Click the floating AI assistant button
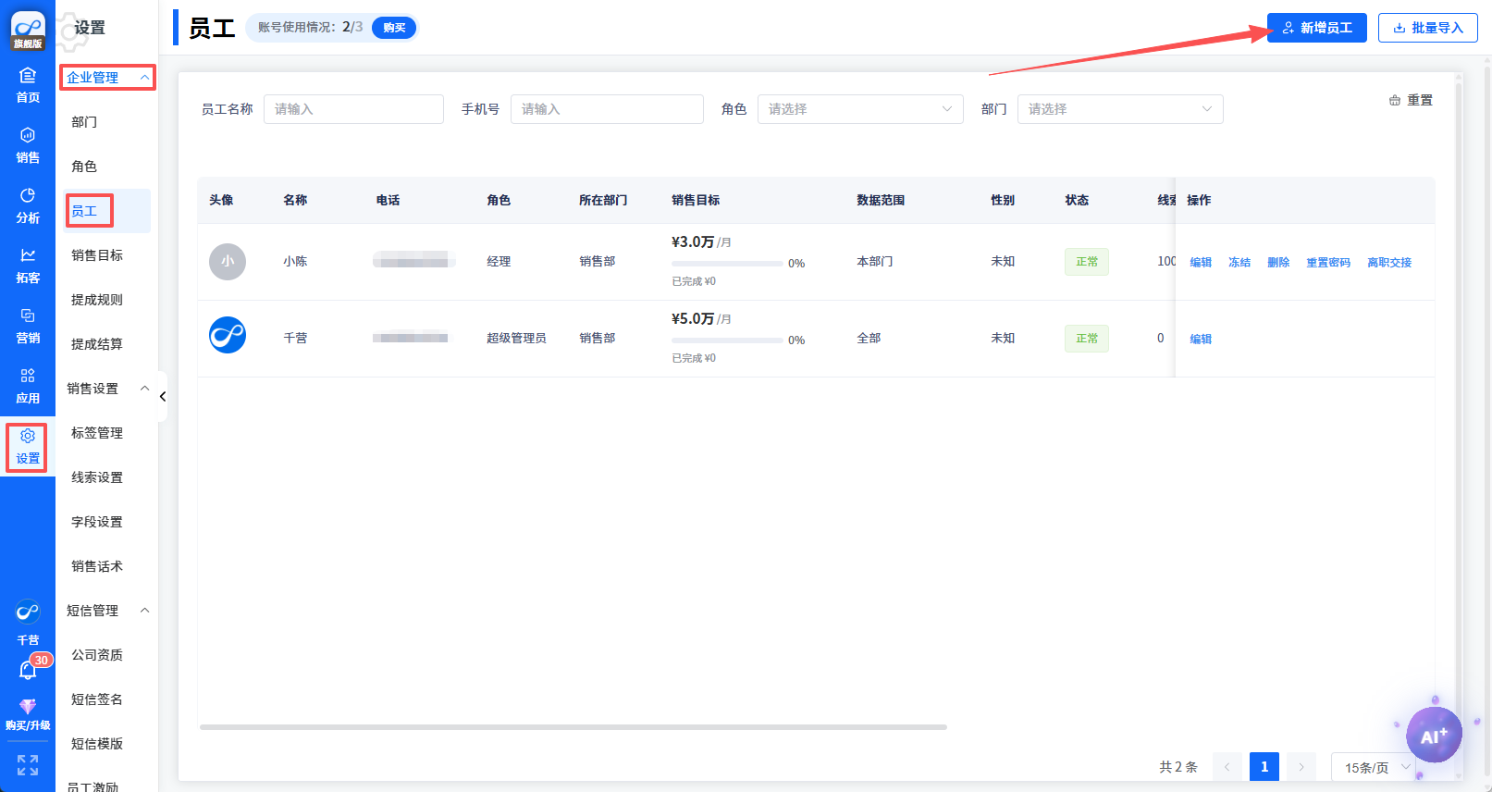 click(x=1433, y=736)
